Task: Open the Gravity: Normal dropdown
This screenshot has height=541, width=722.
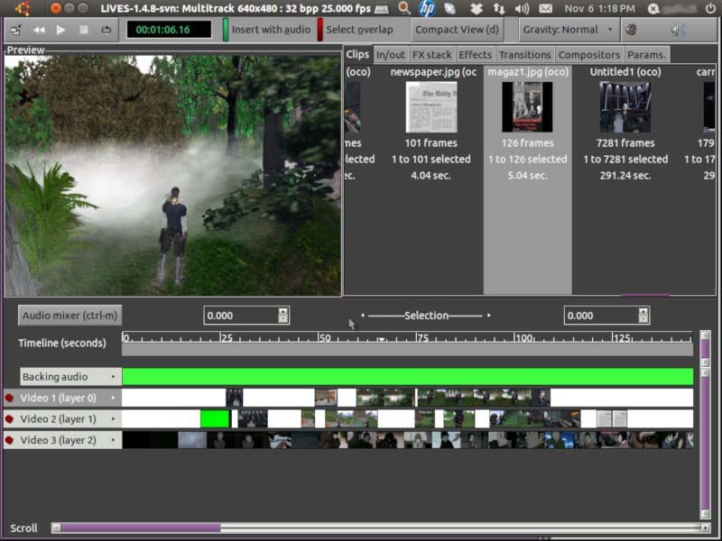Action: click(569, 29)
